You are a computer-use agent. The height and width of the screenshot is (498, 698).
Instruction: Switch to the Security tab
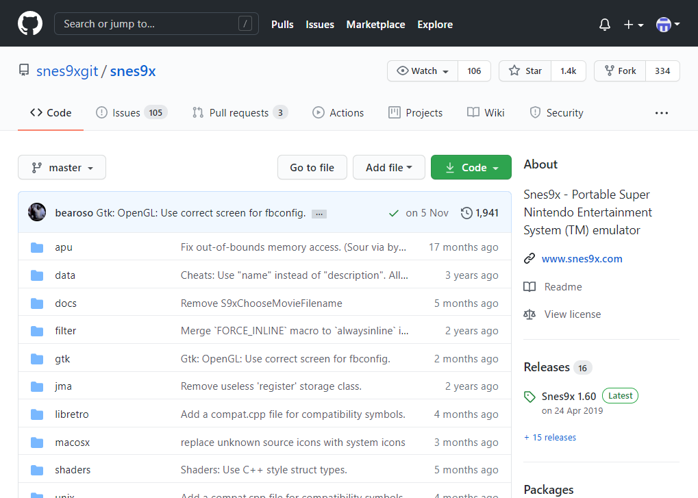click(x=556, y=113)
